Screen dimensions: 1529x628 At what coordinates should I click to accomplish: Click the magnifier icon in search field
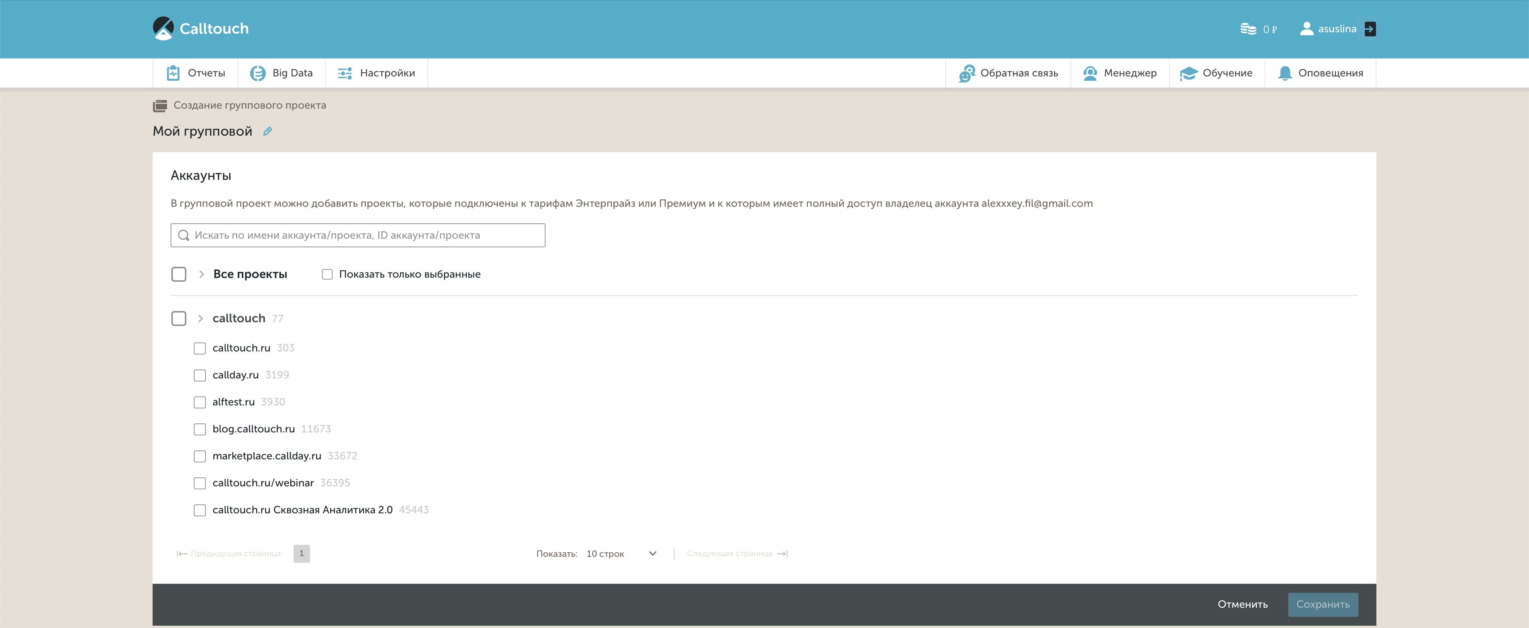coord(184,235)
